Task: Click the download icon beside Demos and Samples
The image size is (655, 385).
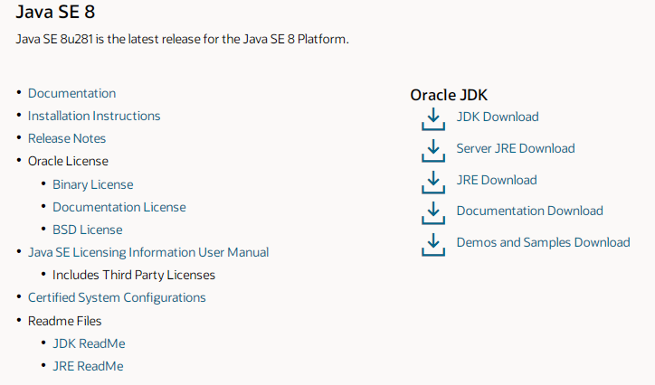Action: [433, 245]
